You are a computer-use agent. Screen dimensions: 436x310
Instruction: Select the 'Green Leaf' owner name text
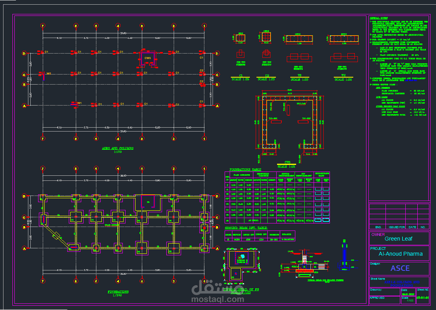click(x=398, y=239)
